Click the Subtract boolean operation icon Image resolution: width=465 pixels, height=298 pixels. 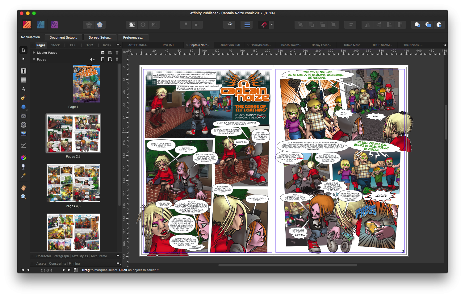(x=428, y=25)
